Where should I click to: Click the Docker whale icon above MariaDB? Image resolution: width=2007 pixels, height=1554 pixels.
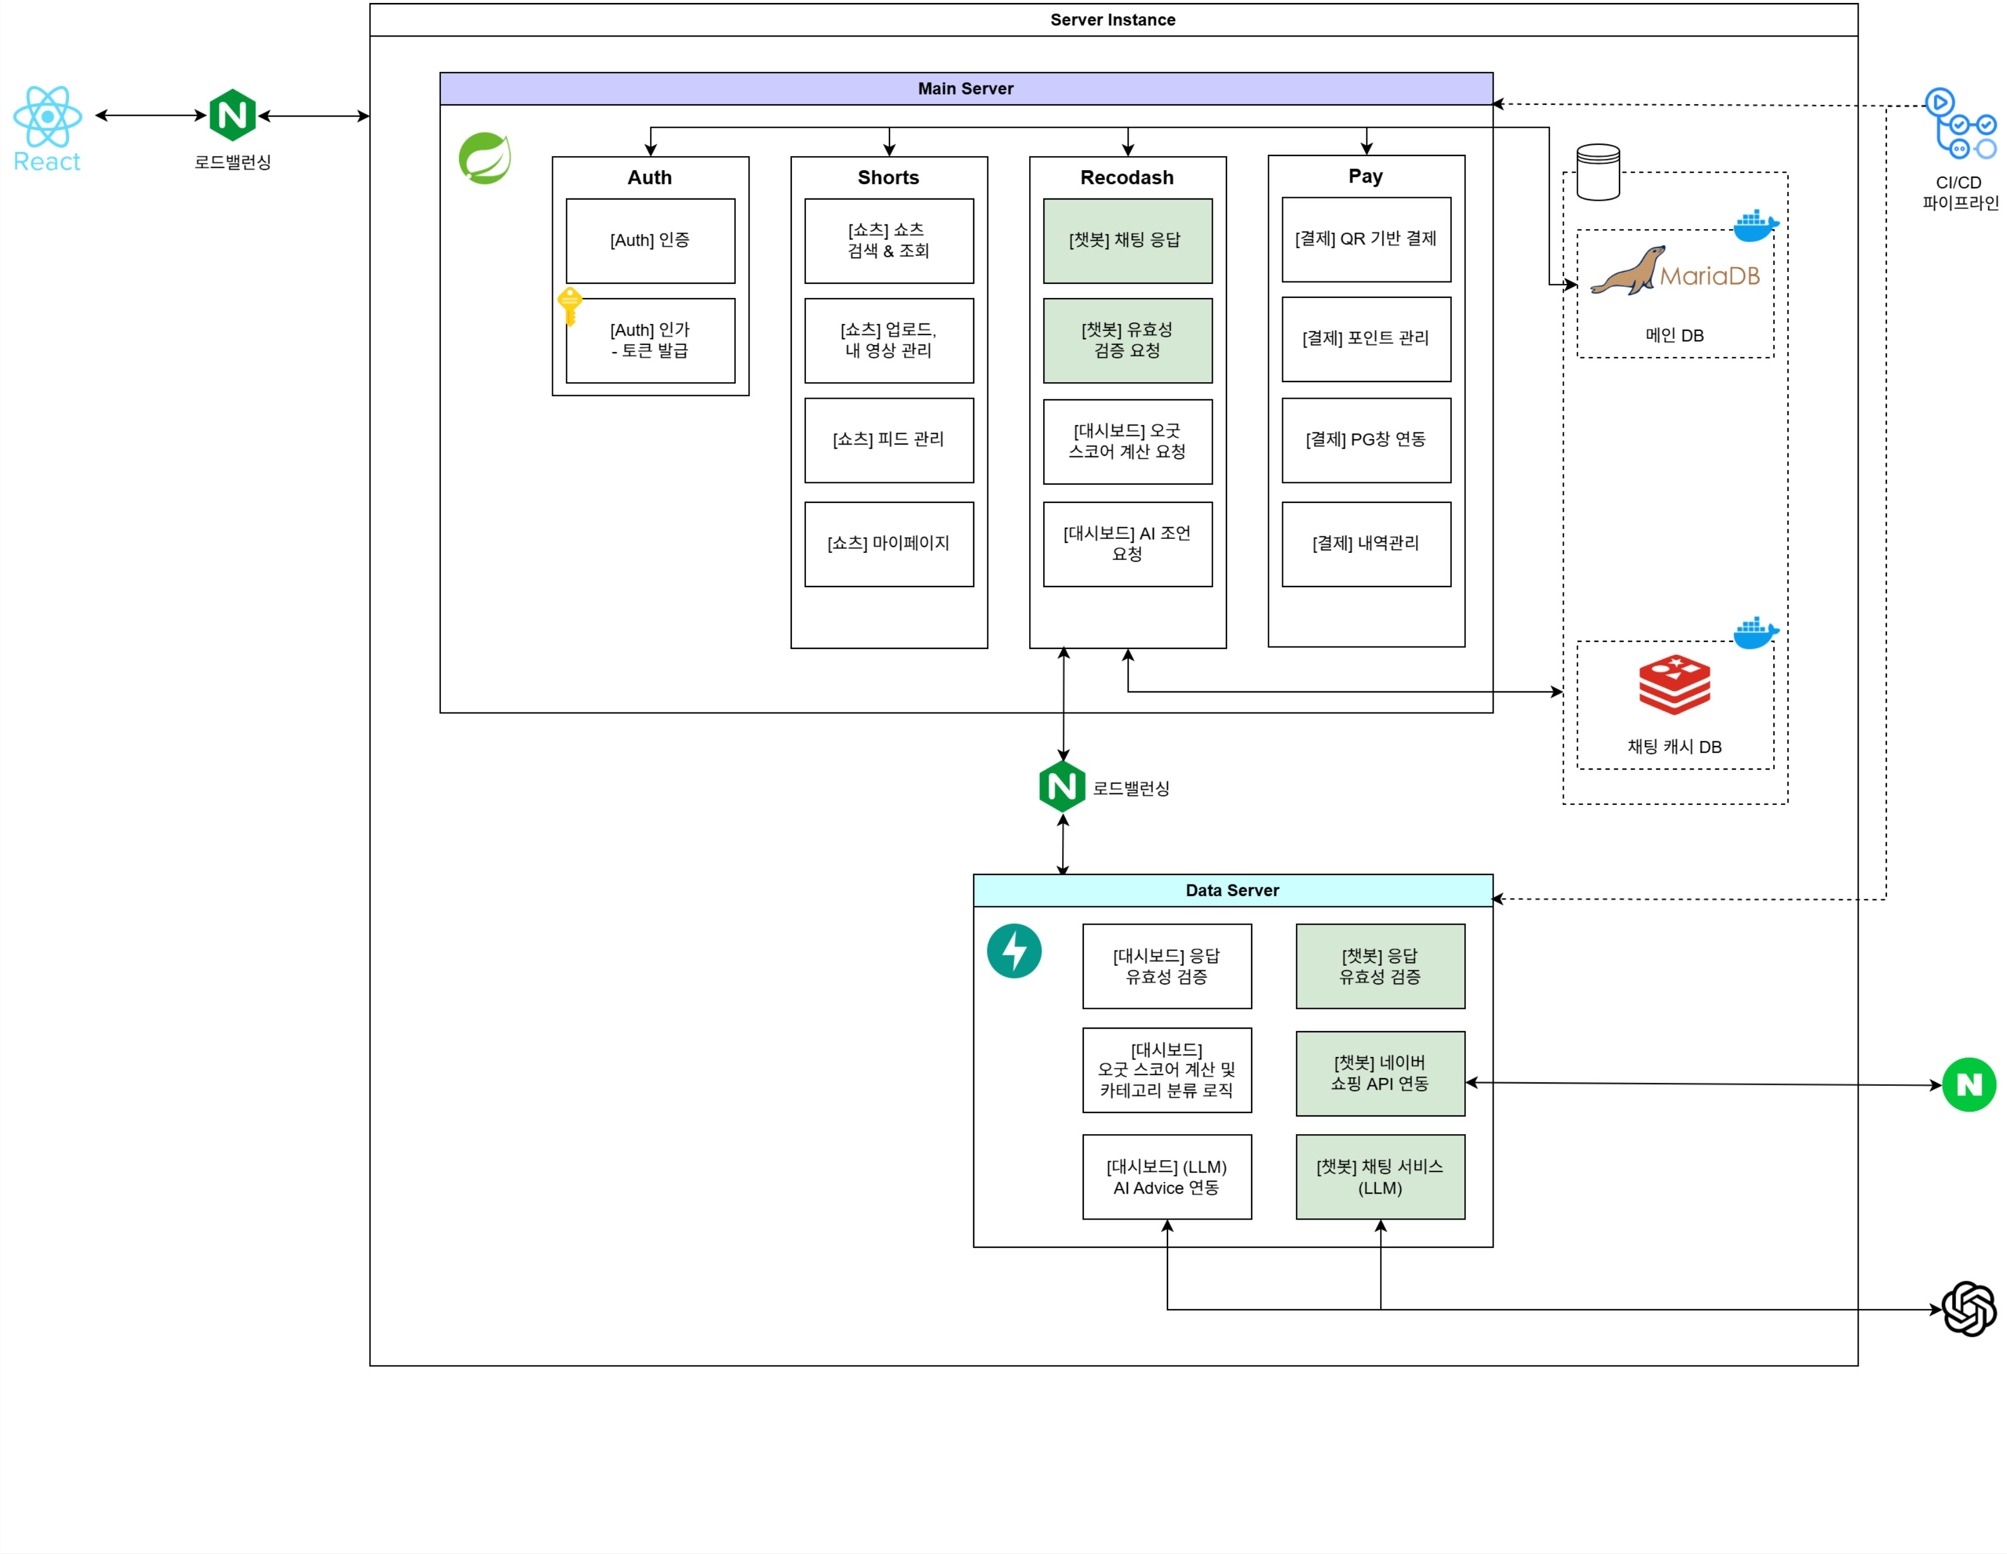click(1755, 225)
